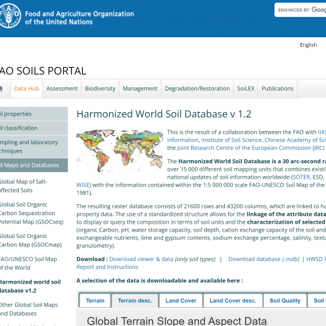The width and height of the screenshot is (326, 326).
Task: Follow the SOTER link
Action: pyautogui.click(x=301, y=177)
